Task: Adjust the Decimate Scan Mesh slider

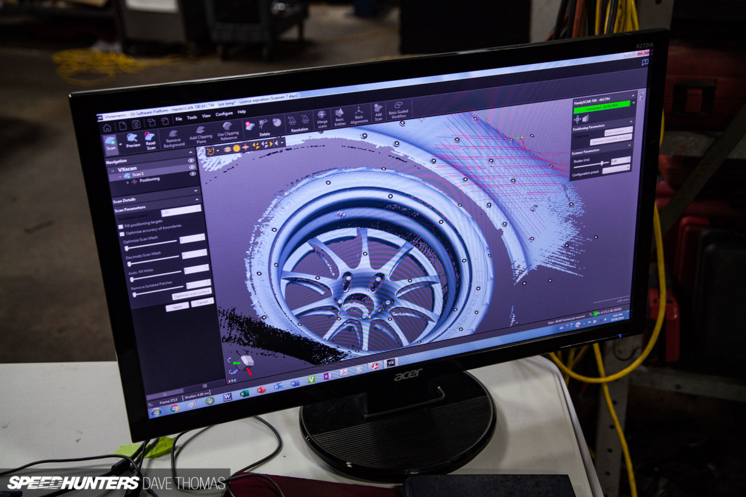Action: point(154,260)
